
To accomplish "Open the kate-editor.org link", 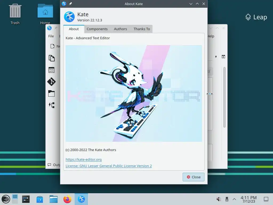I will 83,159.
